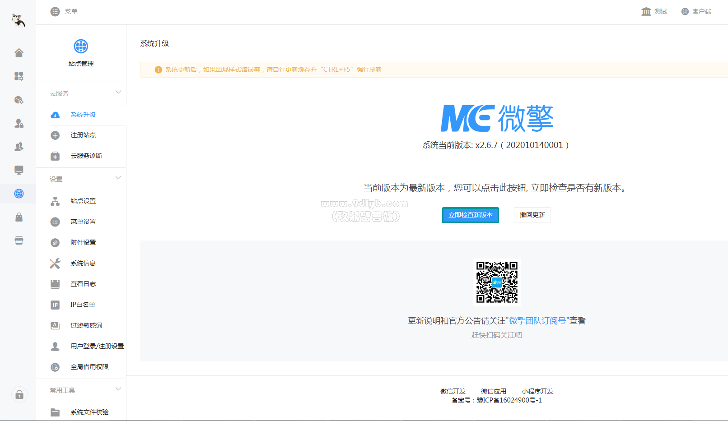Open the four-squares apps icon in left rail
The image size is (728, 421).
pos(19,76)
